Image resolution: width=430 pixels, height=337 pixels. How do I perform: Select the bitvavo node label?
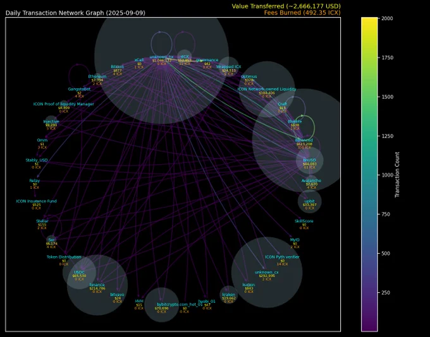point(117,295)
